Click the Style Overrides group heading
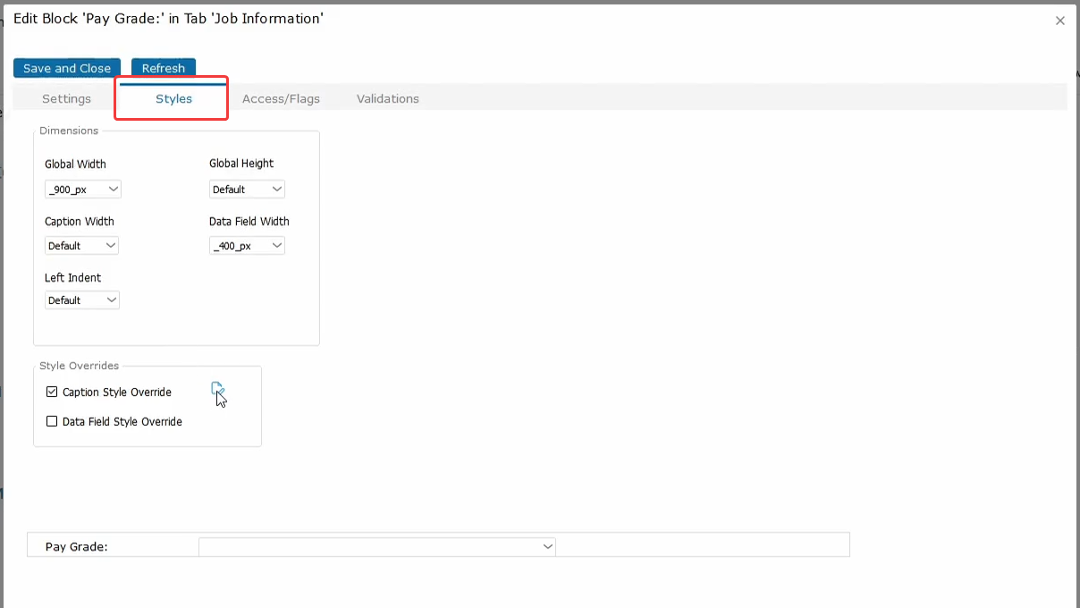The image size is (1080, 608). coord(79,366)
